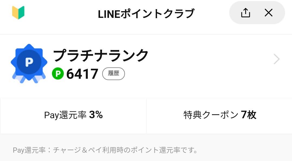Screen dimensions: 292x161
Task: Tap the 6417 point balance
Action: tap(82, 74)
